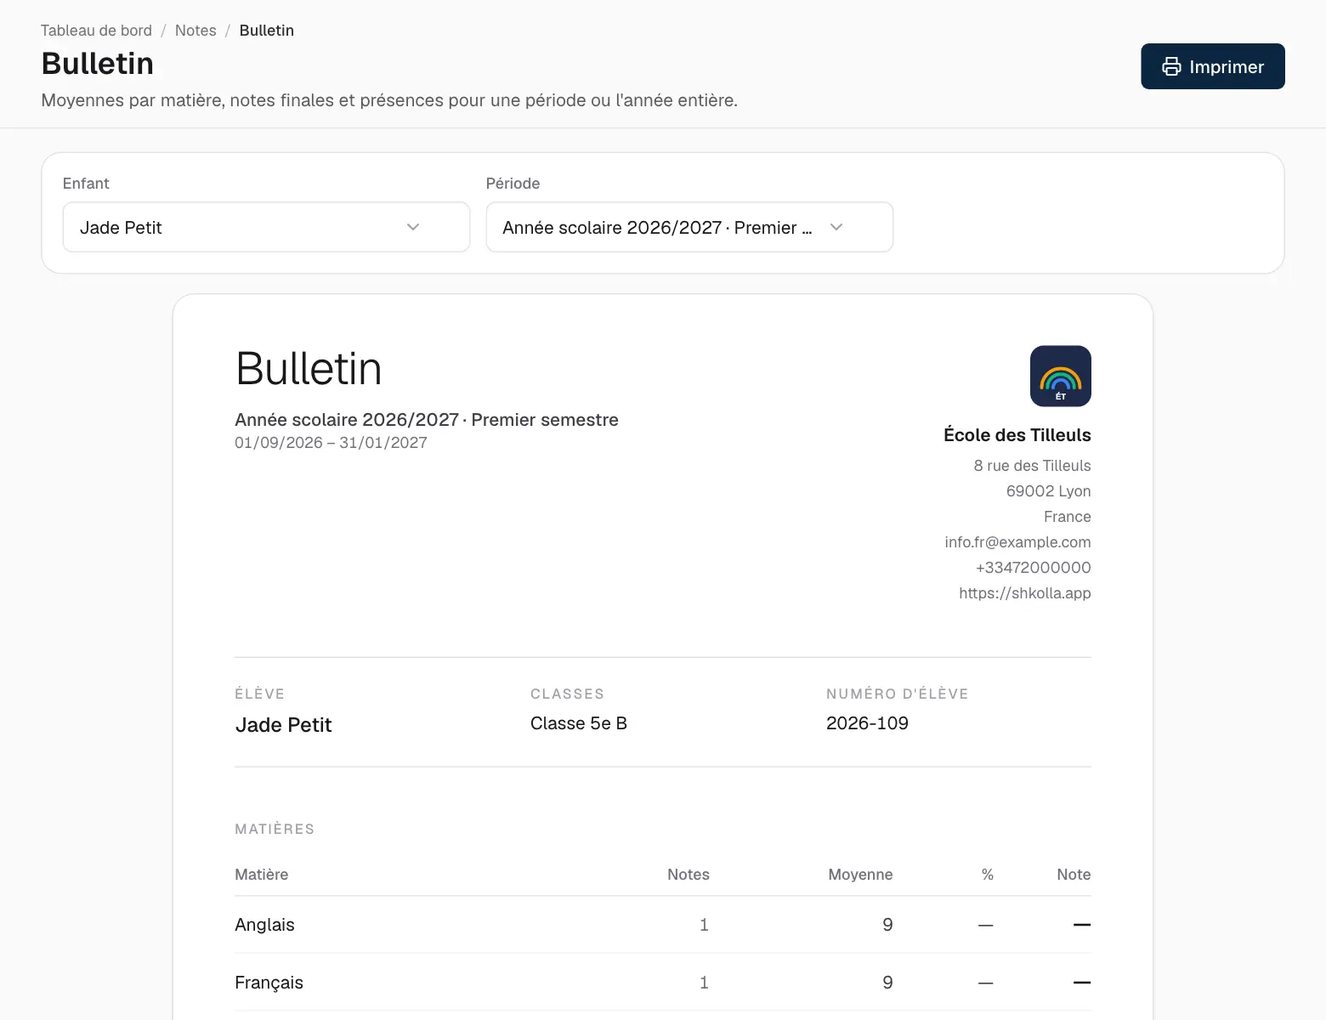
Task: Click the Bulletin breadcrumb current page
Action: tap(267, 31)
